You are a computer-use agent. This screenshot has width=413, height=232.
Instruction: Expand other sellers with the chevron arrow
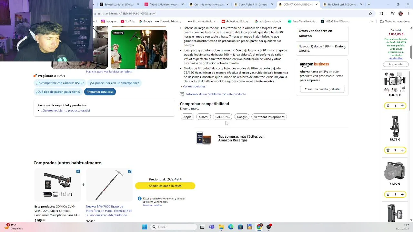(344, 48)
